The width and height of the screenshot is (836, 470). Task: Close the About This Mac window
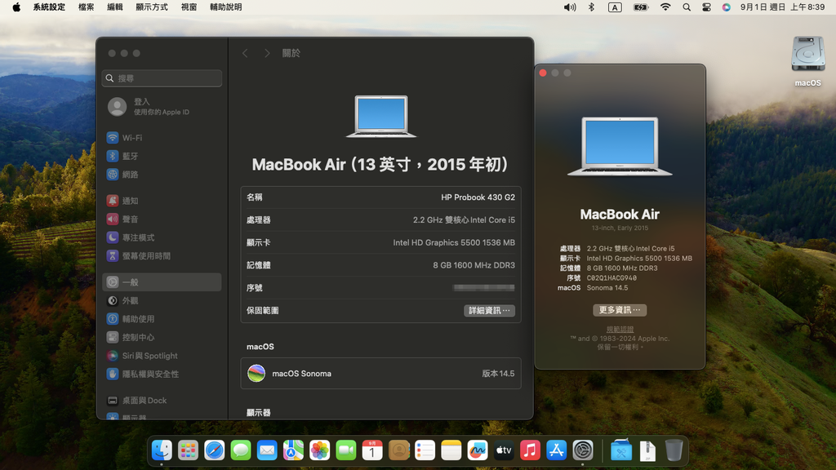pos(543,73)
